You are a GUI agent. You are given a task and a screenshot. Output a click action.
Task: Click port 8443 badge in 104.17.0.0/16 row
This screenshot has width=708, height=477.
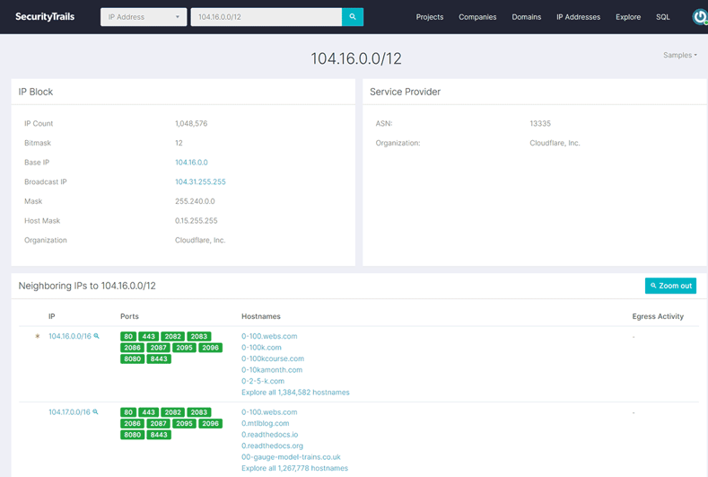(x=159, y=435)
